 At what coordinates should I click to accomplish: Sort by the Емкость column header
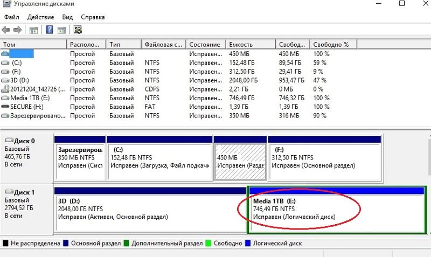(251, 44)
